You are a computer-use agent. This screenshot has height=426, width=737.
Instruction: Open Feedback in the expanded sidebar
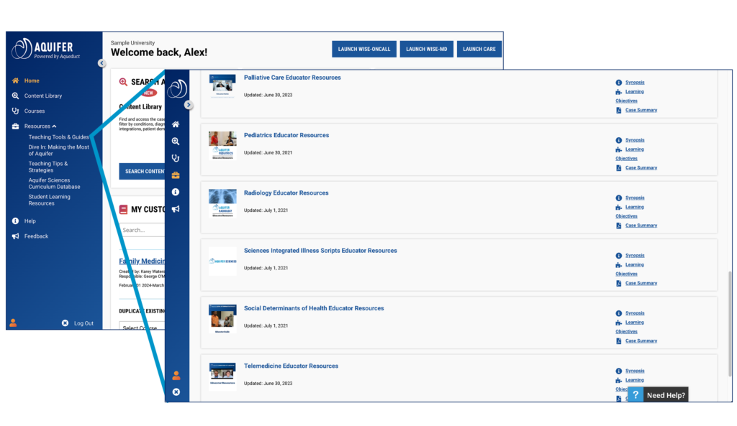click(x=36, y=236)
